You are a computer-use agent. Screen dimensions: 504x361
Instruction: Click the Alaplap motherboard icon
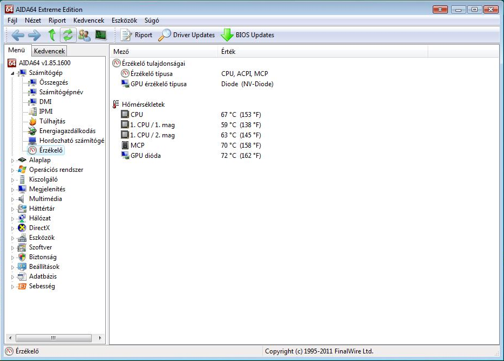(22, 160)
